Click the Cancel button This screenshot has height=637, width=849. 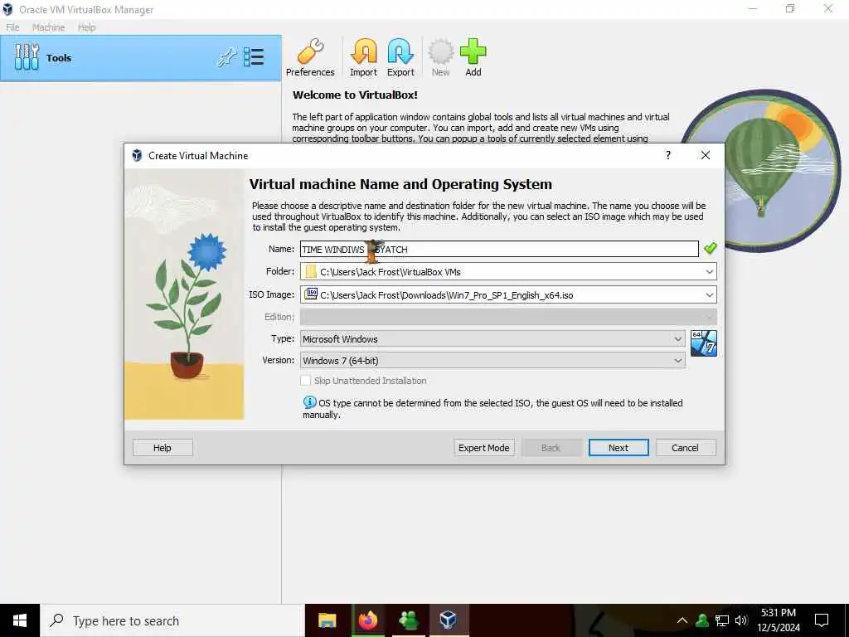tap(686, 447)
